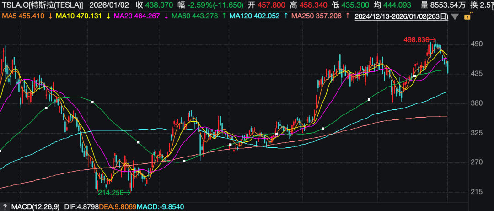Expand the date range dropdown triangle
The width and height of the screenshot is (494, 211).
(x=454, y=16)
